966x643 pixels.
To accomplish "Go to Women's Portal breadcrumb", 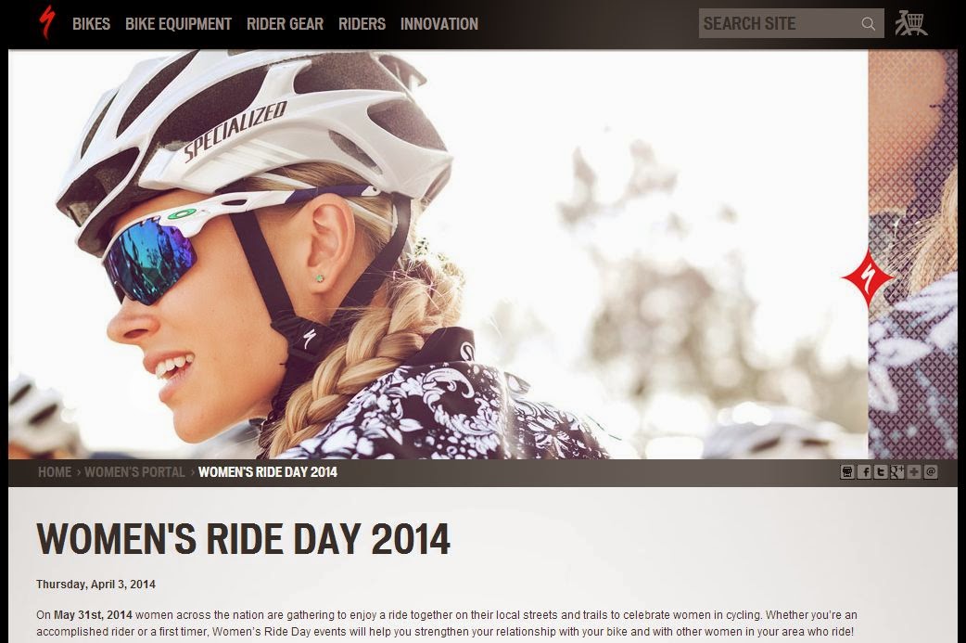I will point(134,472).
